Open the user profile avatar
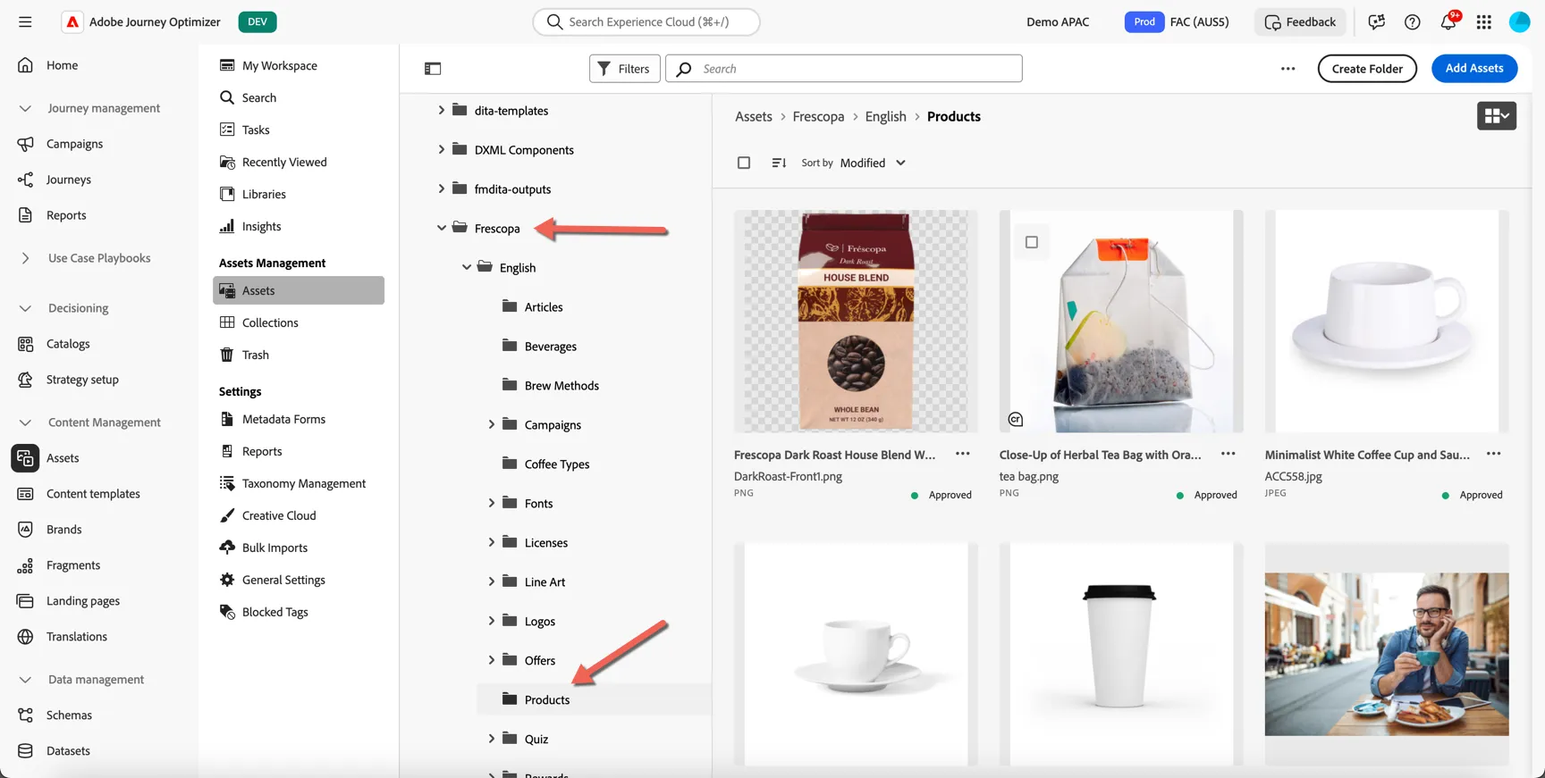 1520,21
